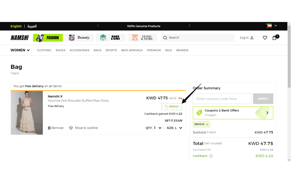The height and width of the screenshot is (184, 291).
Task: Click Move to wishlist link
Action: (x=87, y=128)
